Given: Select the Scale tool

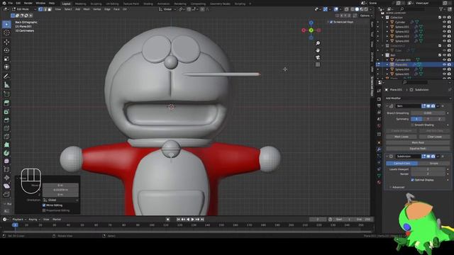Looking at the screenshot, I should coord(6,59).
